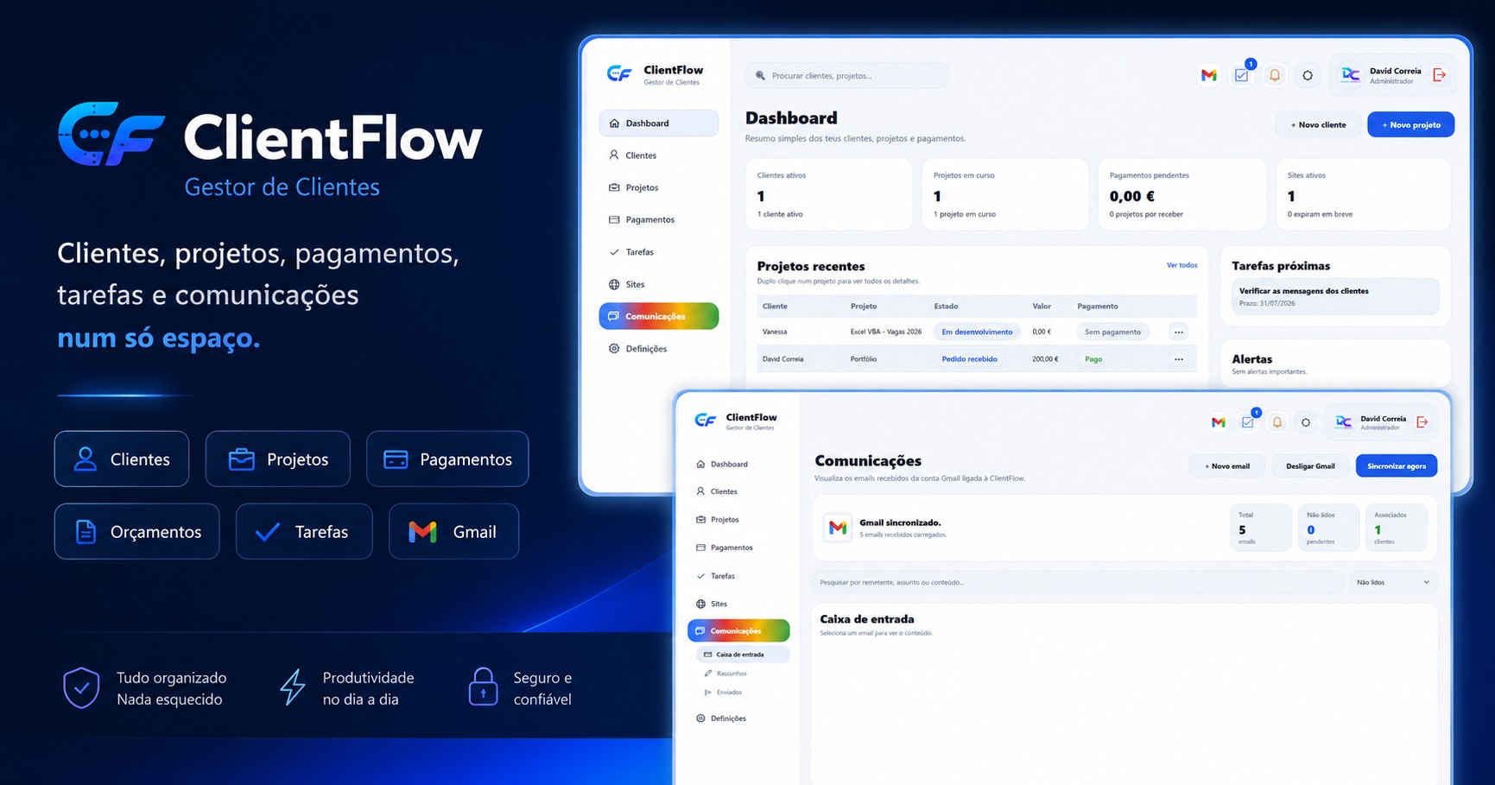This screenshot has height=785, width=1495.
Task: Select Rascunhos subfolder
Action: click(742, 674)
